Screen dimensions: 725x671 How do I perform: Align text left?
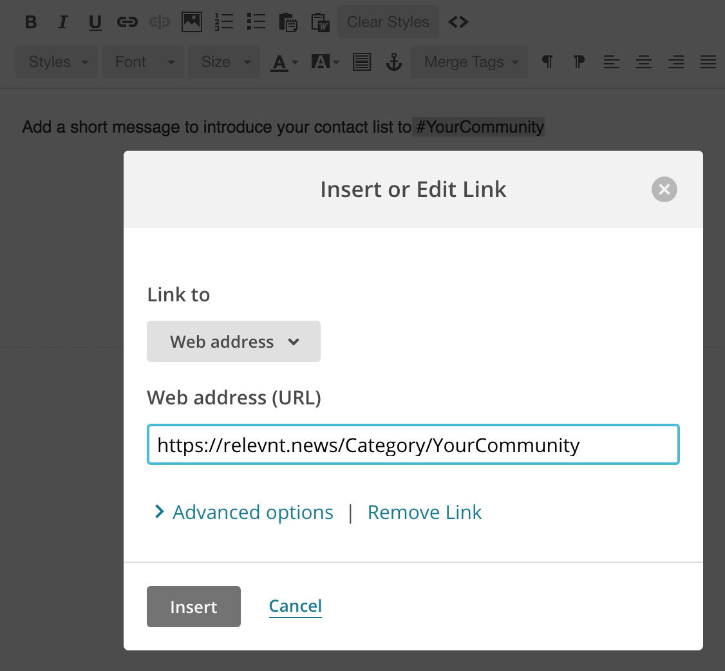click(x=611, y=62)
